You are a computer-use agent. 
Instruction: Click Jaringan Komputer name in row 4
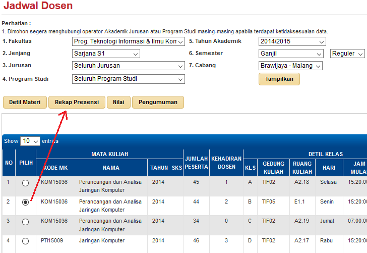[102, 240]
